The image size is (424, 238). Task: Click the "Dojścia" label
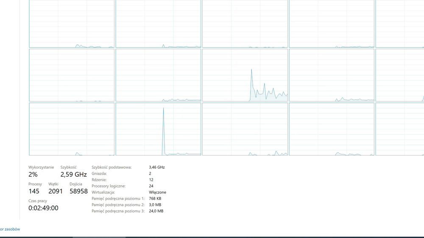point(76,184)
